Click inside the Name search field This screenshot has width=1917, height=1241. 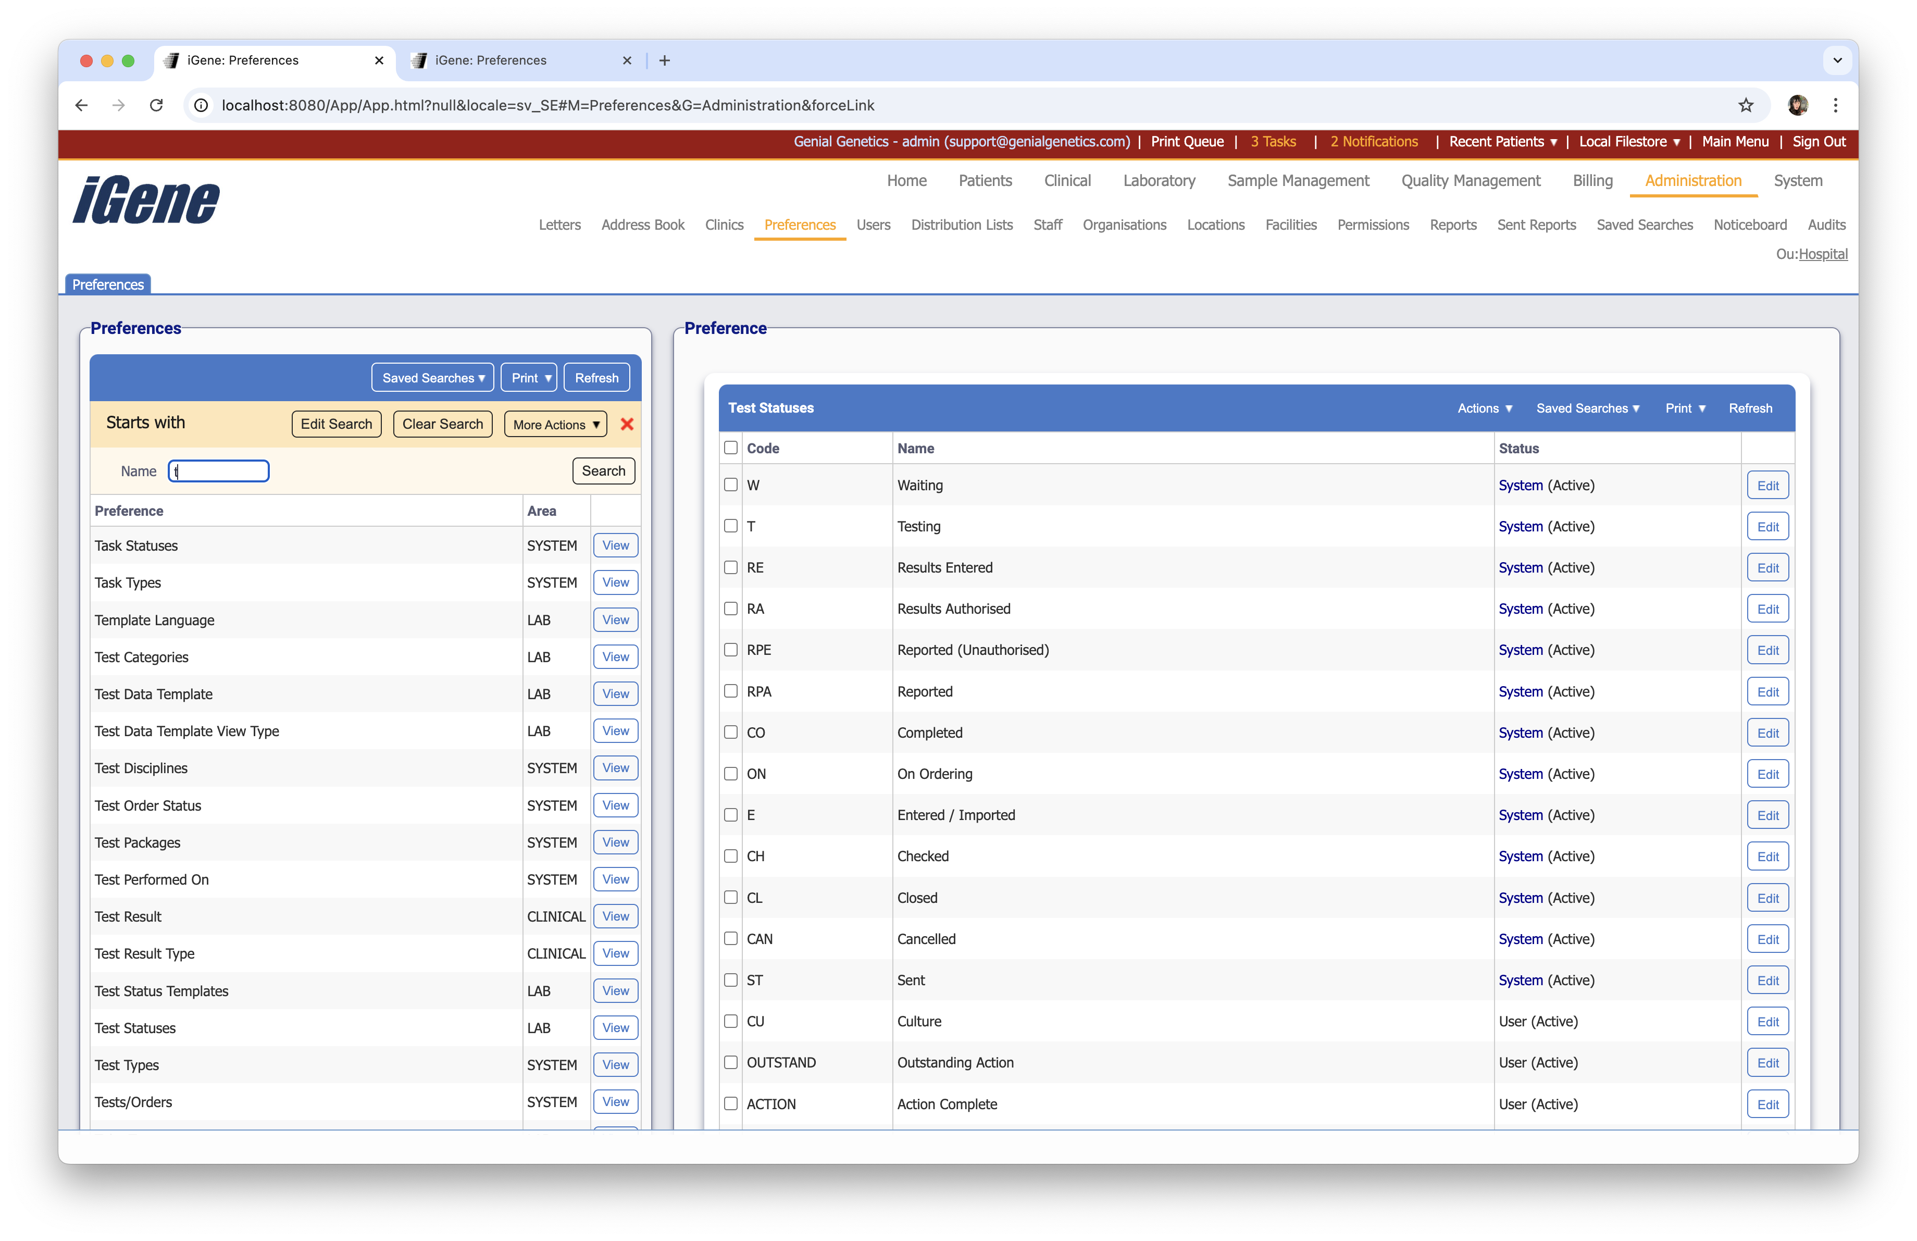click(x=218, y=471)
